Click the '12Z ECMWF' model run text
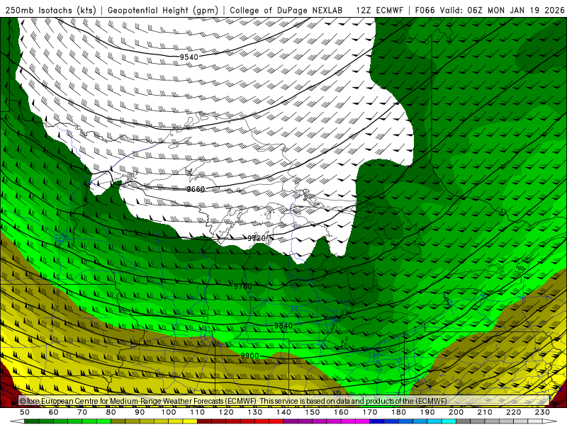Image resolution: width=567 pixels, height=425 pixels. 379,10
